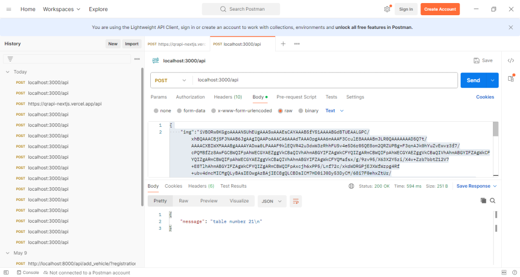Click the Send button
The image size is (520, 277).
pyautogui.click(x=473, y=80)
